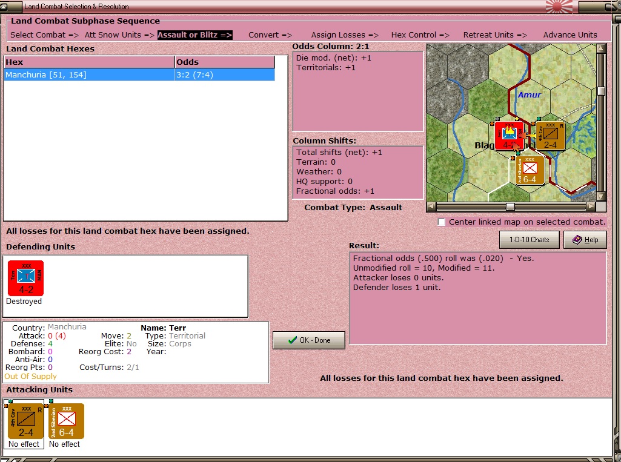
Task: Click the Country: Manchuria unit detail
Action: click(x=49, y=328)
